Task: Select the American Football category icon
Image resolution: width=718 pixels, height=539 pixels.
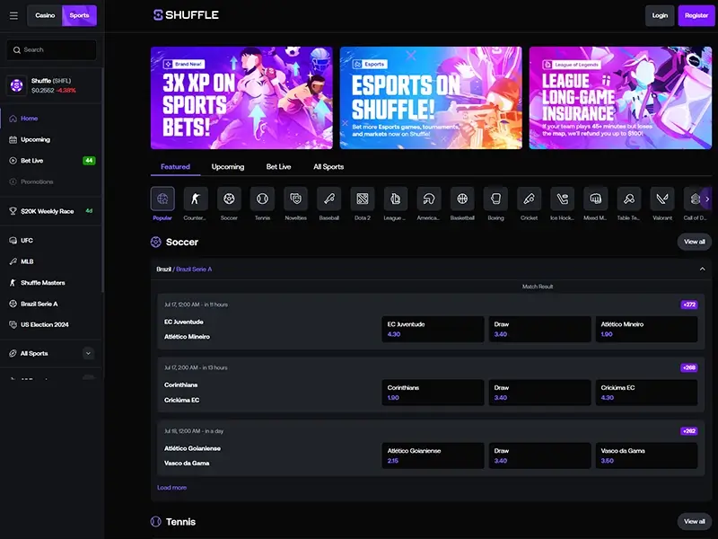Action: point(429,199)
